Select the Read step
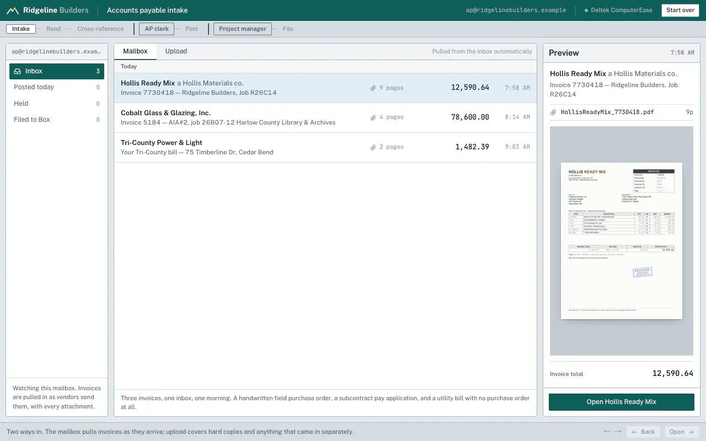The height and width of the screenshot is (441, 706). (x=54, y=29)
